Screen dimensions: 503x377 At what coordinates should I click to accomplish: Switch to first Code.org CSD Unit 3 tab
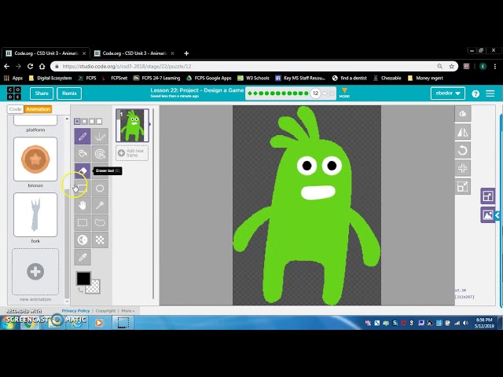coord(46,53)
